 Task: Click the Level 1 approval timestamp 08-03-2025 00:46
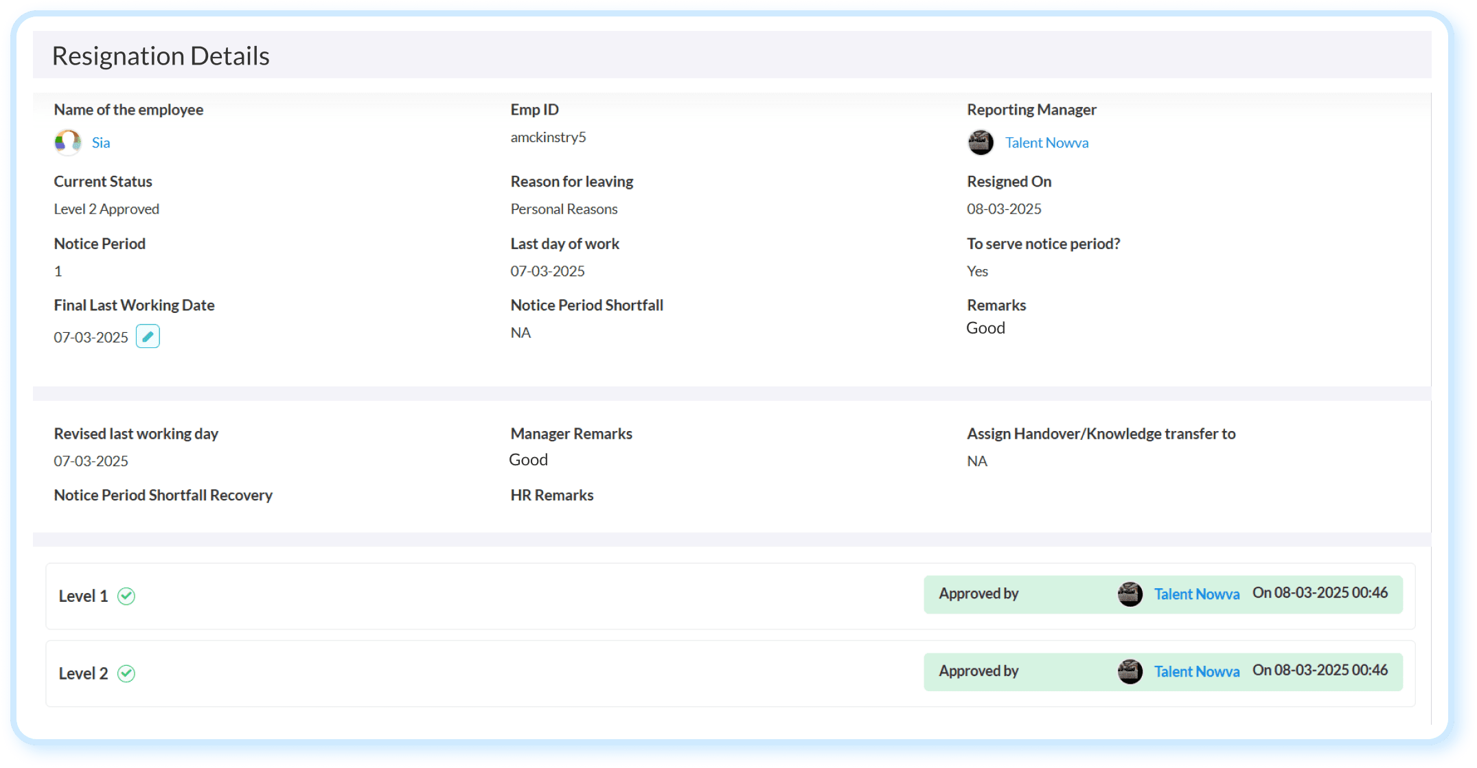tap(1320, 593)
